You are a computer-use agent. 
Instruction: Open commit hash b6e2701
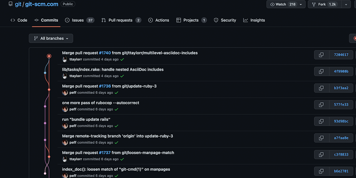[341, 171]
